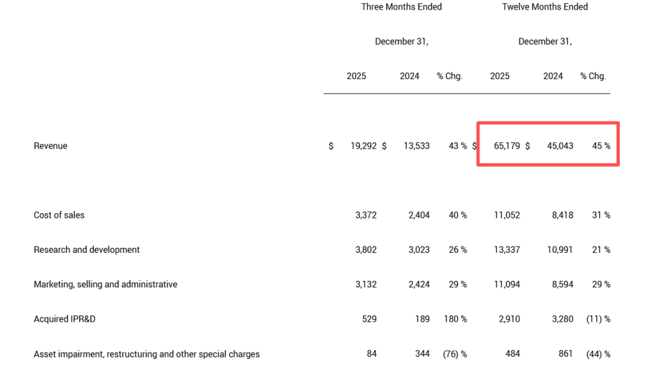This screenshot has height=371, width=655.
Task: Click the Three Months Ended header
Action: [401, 7]
